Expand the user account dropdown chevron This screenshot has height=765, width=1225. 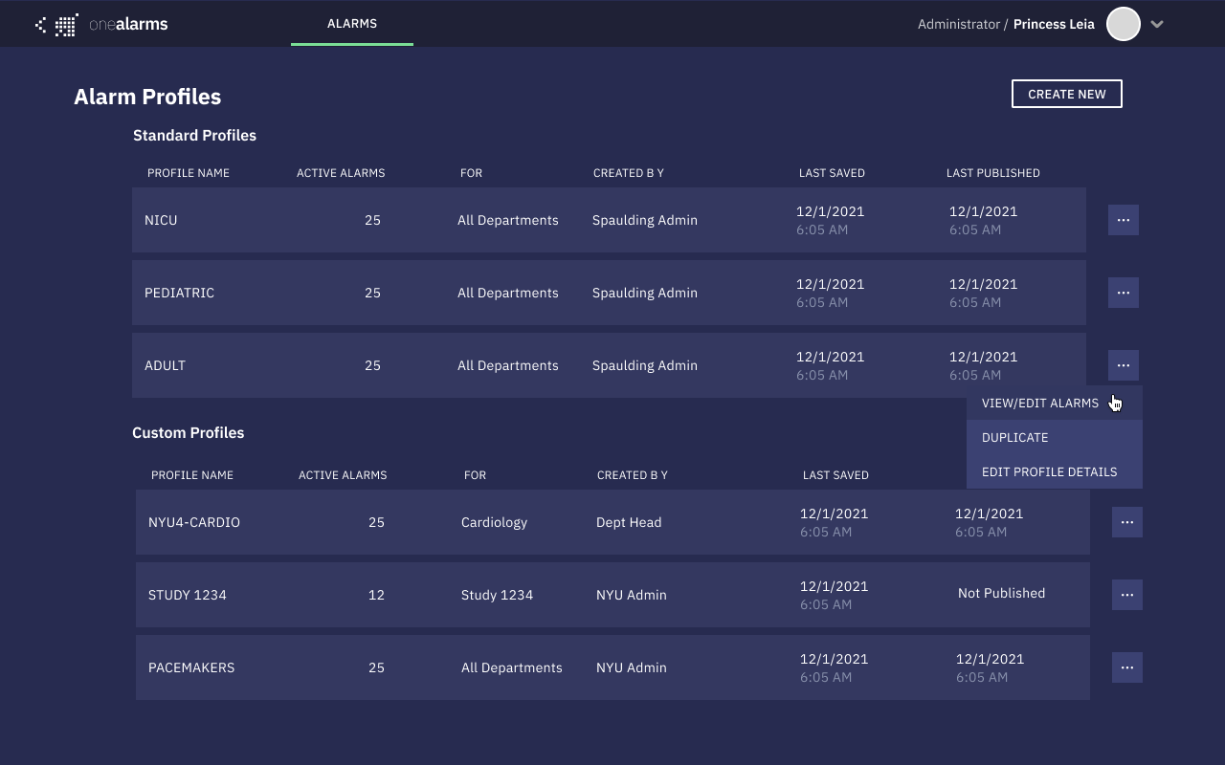pos(1157,25)
